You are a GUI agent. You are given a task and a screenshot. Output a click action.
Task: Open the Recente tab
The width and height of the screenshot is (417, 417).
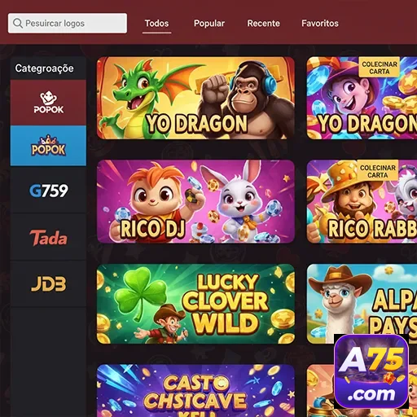click(x=263, y=24)
